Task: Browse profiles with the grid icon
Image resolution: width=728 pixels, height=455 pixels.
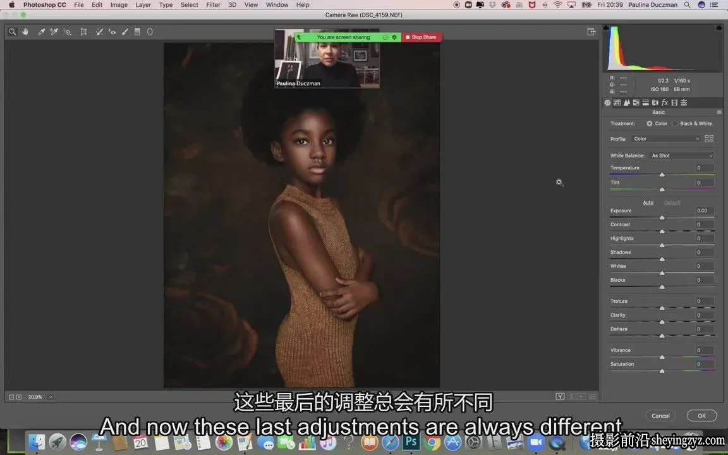Action: click(x=709, y=139)
